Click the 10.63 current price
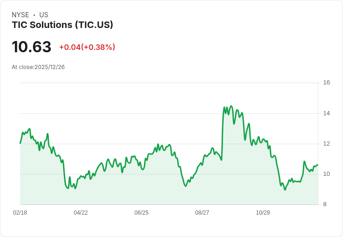This screenshot has height=237, width=343. [x=31, y=47]
